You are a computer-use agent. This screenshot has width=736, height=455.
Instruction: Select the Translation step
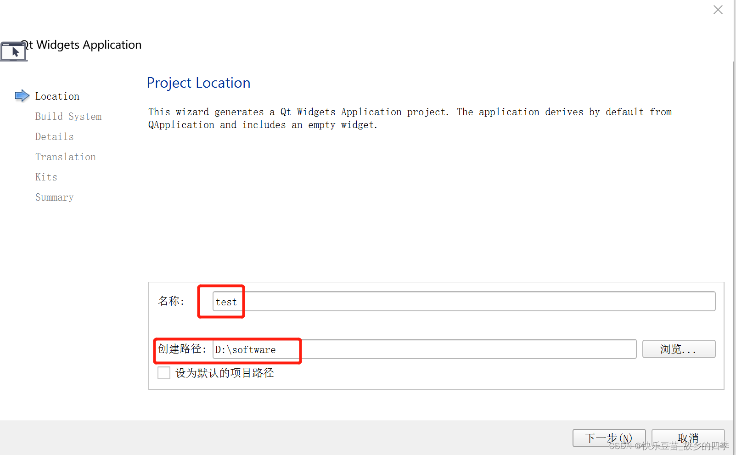pos(66,157)
